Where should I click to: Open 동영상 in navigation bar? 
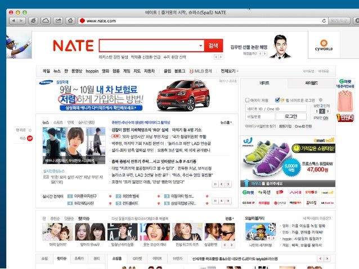pos(77,71)
